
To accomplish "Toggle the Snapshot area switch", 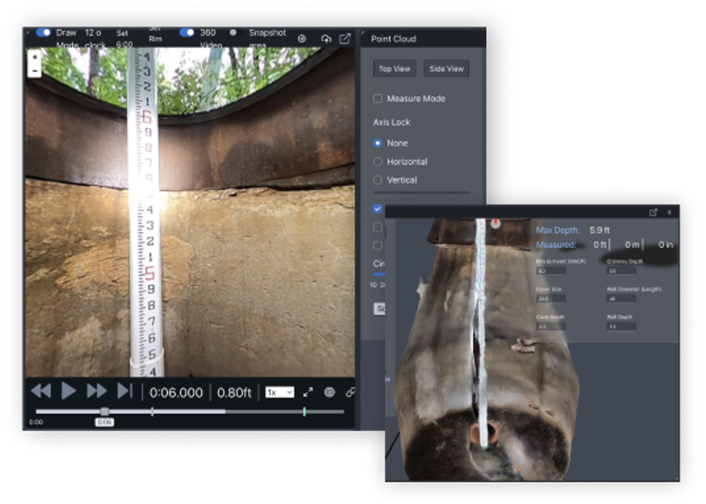I will coord(233,33).
